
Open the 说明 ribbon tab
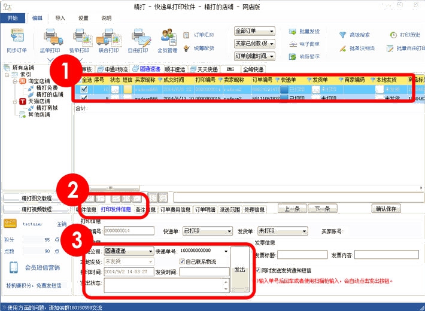pyautogui.click(x=107, y=18)
